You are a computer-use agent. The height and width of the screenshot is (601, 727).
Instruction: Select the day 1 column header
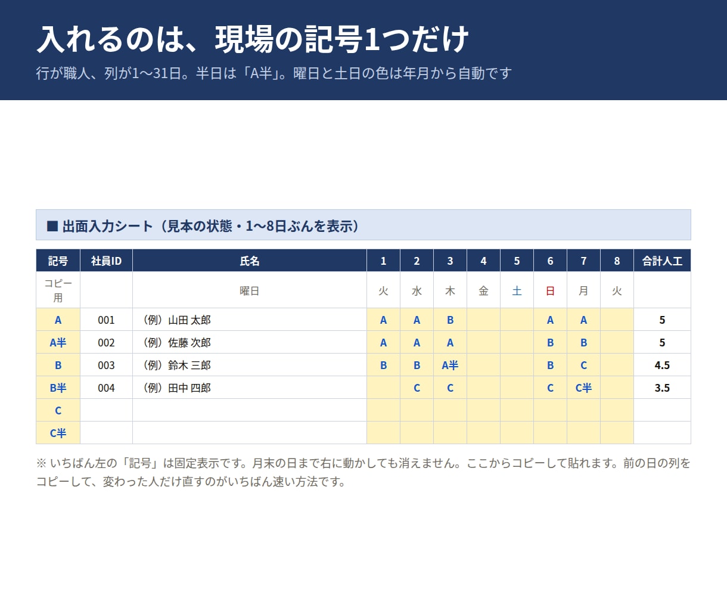pyautogui.click(x=383, y=261)
